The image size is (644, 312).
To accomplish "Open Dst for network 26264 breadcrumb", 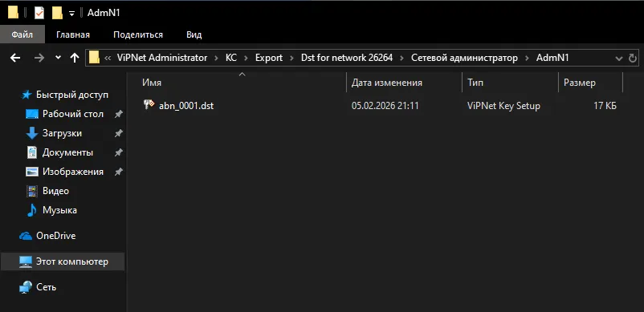I will [x=347, y=58].
